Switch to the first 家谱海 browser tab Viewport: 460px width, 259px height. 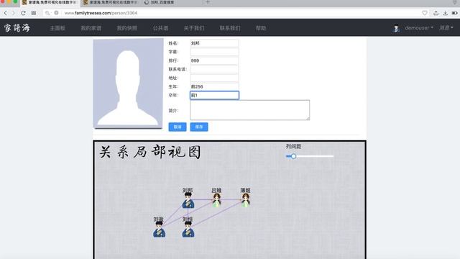click(50, 2)
